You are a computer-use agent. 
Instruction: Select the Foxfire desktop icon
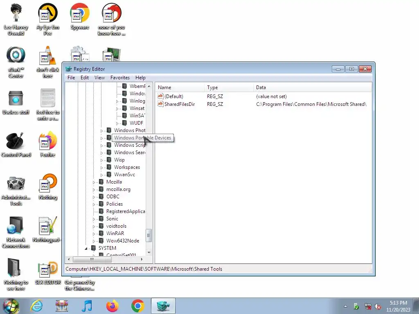click(47, 144)
